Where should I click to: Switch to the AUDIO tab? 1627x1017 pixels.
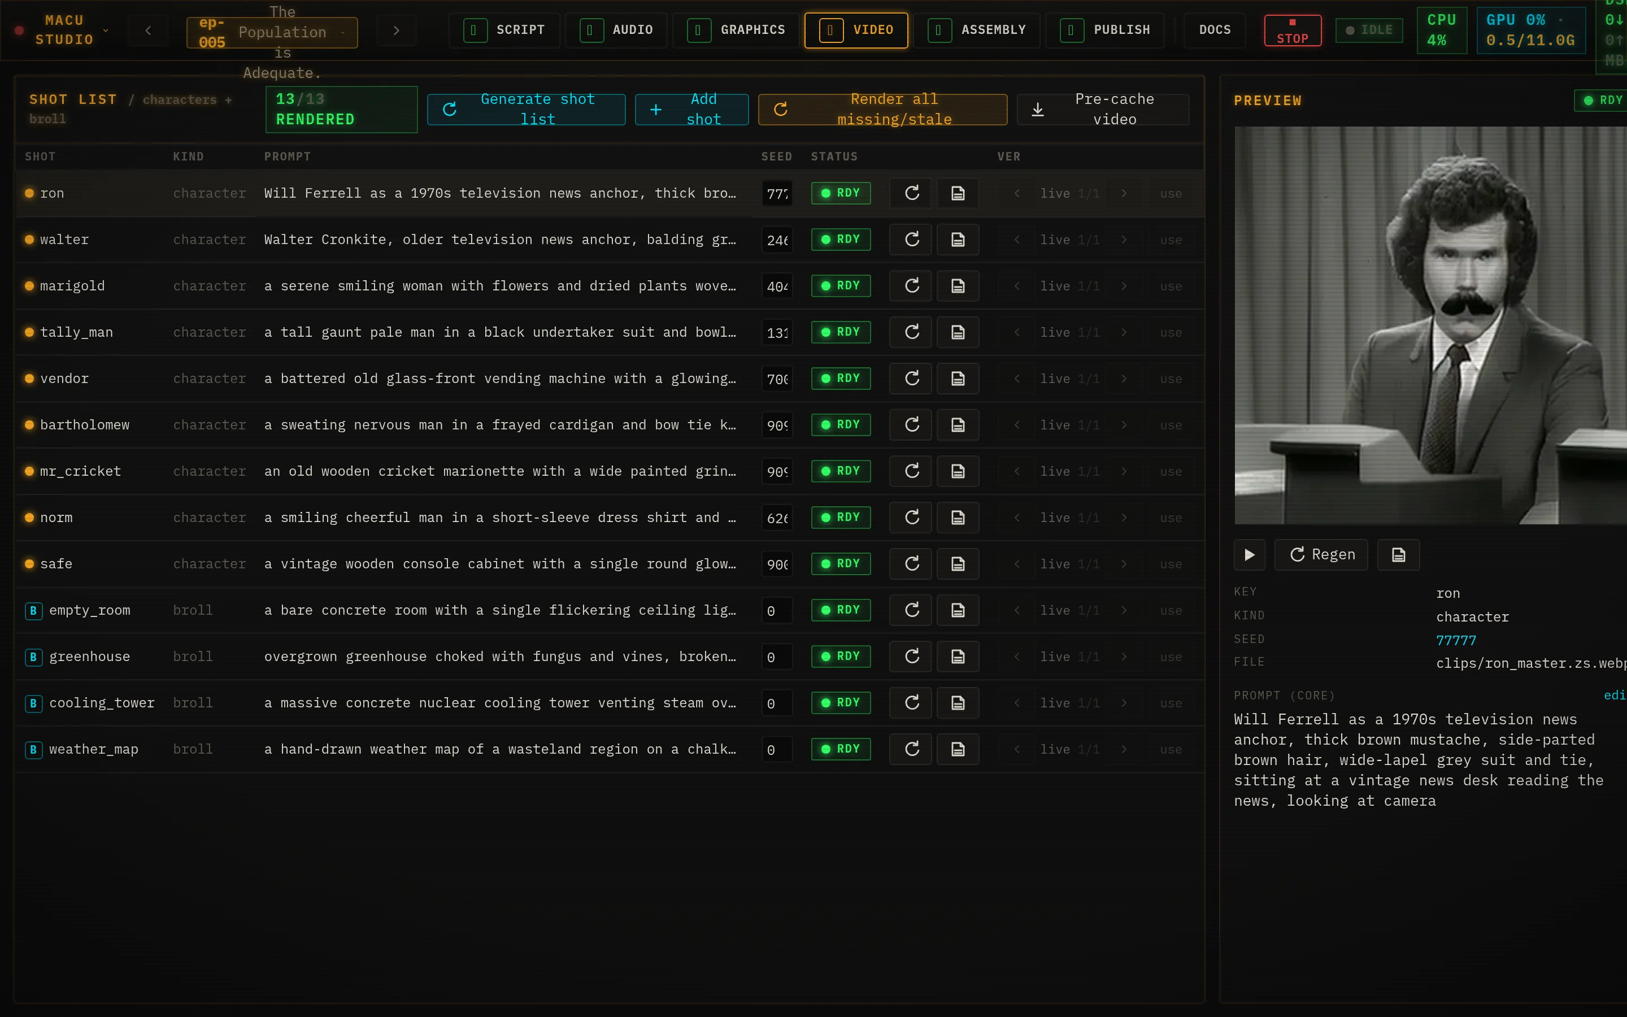616,31
